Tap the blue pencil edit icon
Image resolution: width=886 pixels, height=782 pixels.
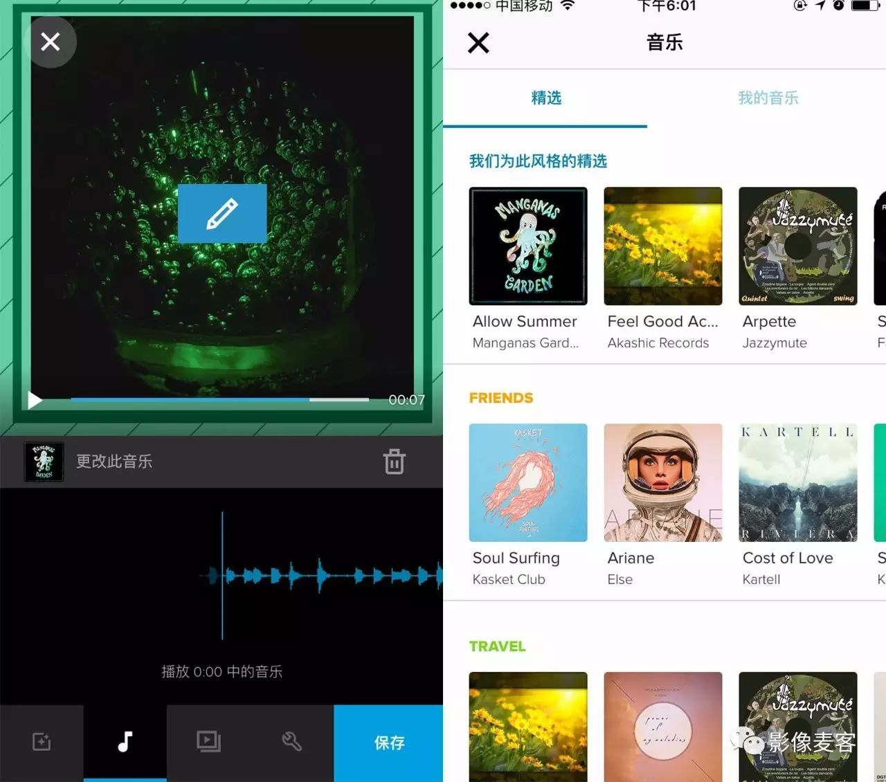click(222, 213)
